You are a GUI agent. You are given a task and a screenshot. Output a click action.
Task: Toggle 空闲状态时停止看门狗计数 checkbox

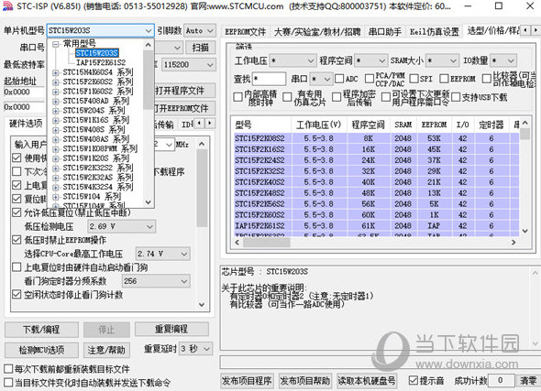point(17,295)
